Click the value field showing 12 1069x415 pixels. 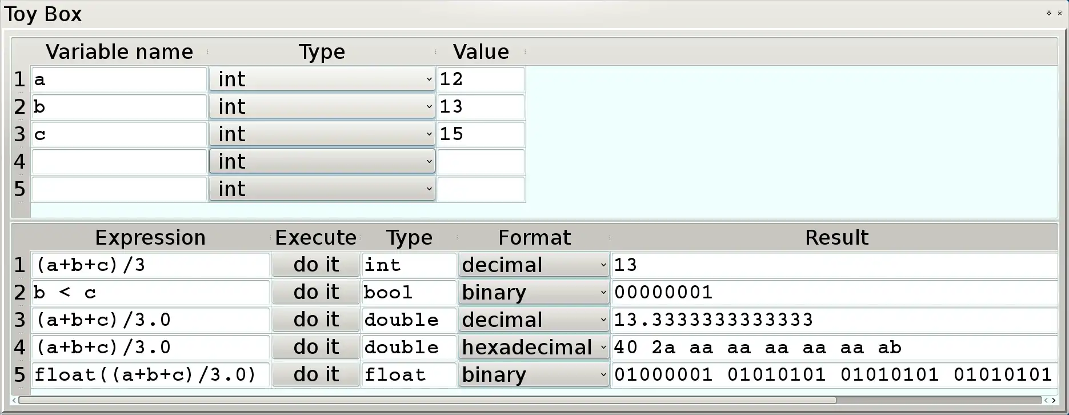pyautogui.click(x=481, y=79)
